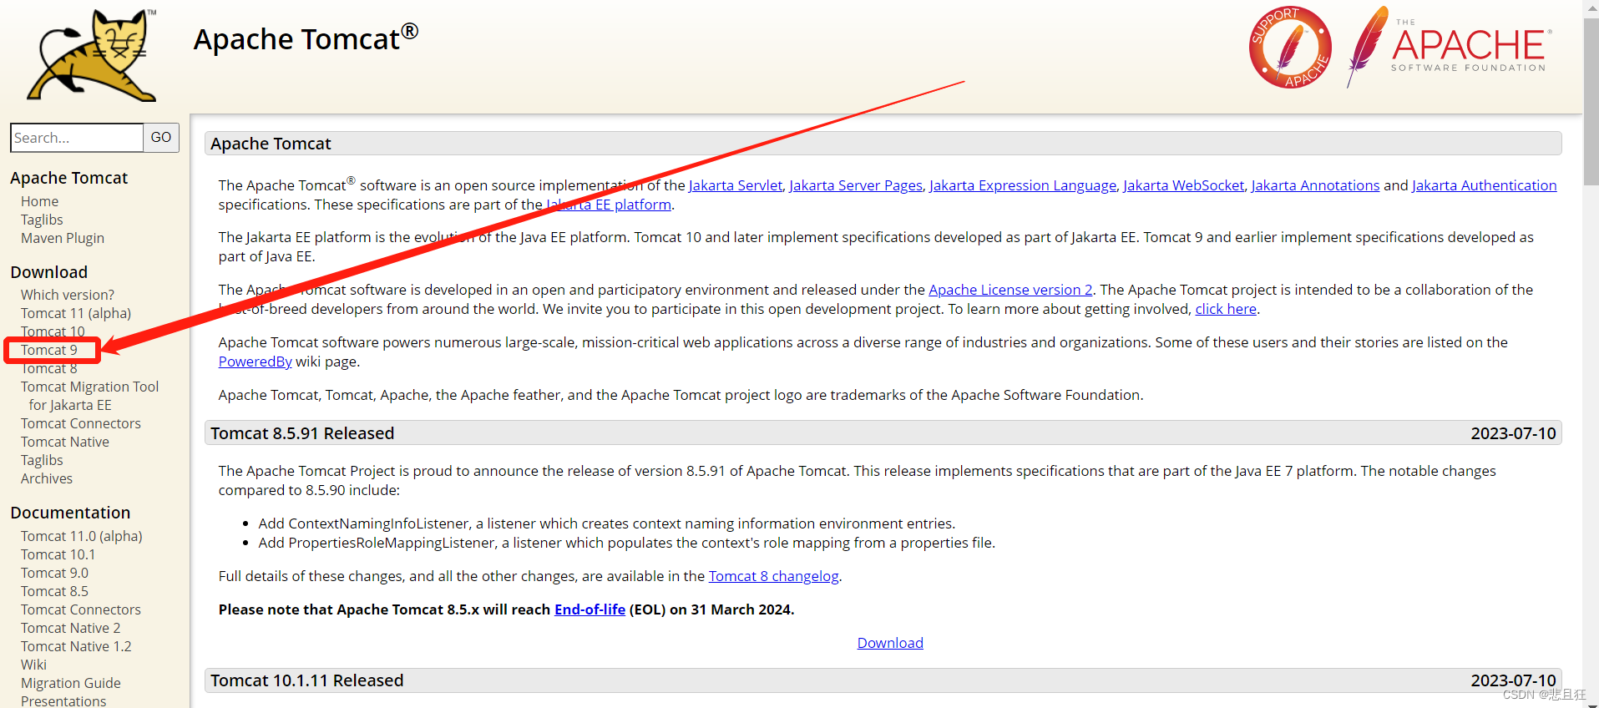Open Tomcat 10.1 documentation
Image resolution: width=1599 pixels, height=708 pixels.
click(x=58, y=554)
